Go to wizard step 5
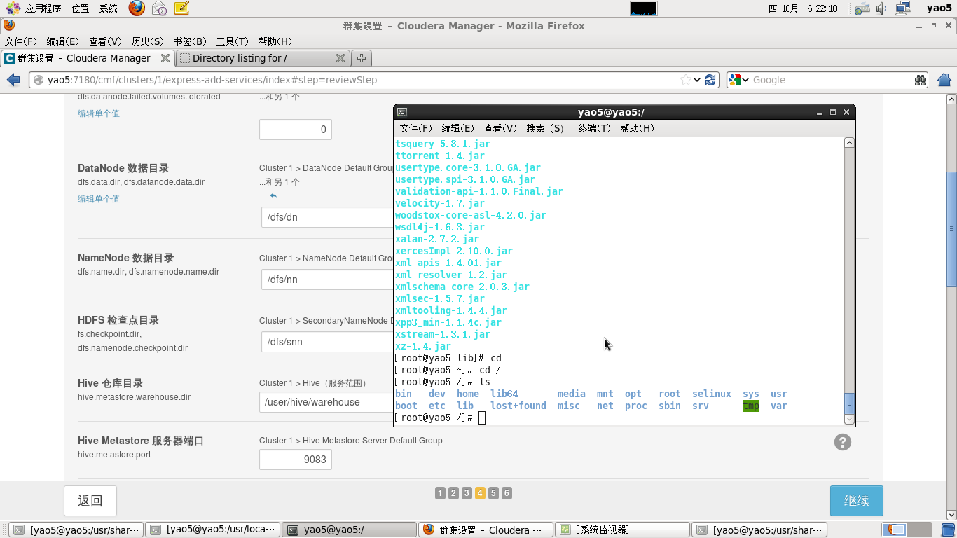This screenshot has height=538, width=957. click(493, 493)
